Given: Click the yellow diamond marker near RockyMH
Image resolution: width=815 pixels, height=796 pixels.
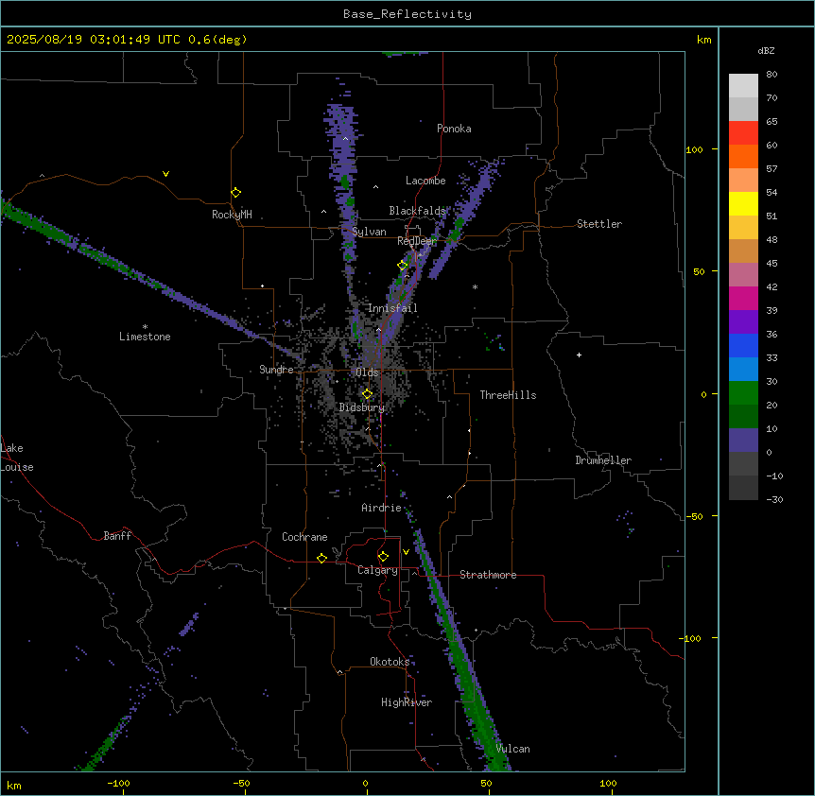Looking at the screenshot, I should [x=235, y=193].
